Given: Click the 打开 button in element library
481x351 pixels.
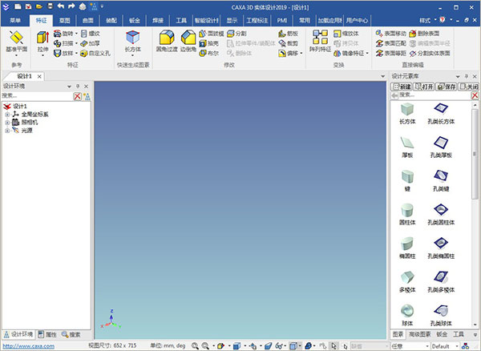Looking at the screenshot, I should (424, 87).
